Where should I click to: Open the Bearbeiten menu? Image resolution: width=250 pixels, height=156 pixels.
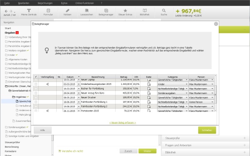[x=24, y=3]
